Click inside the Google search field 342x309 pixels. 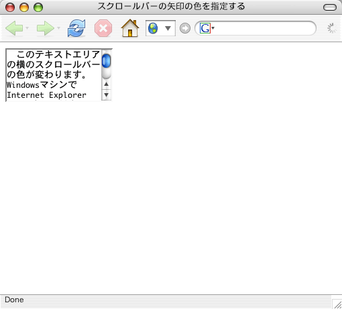click(x=264, y=28)
